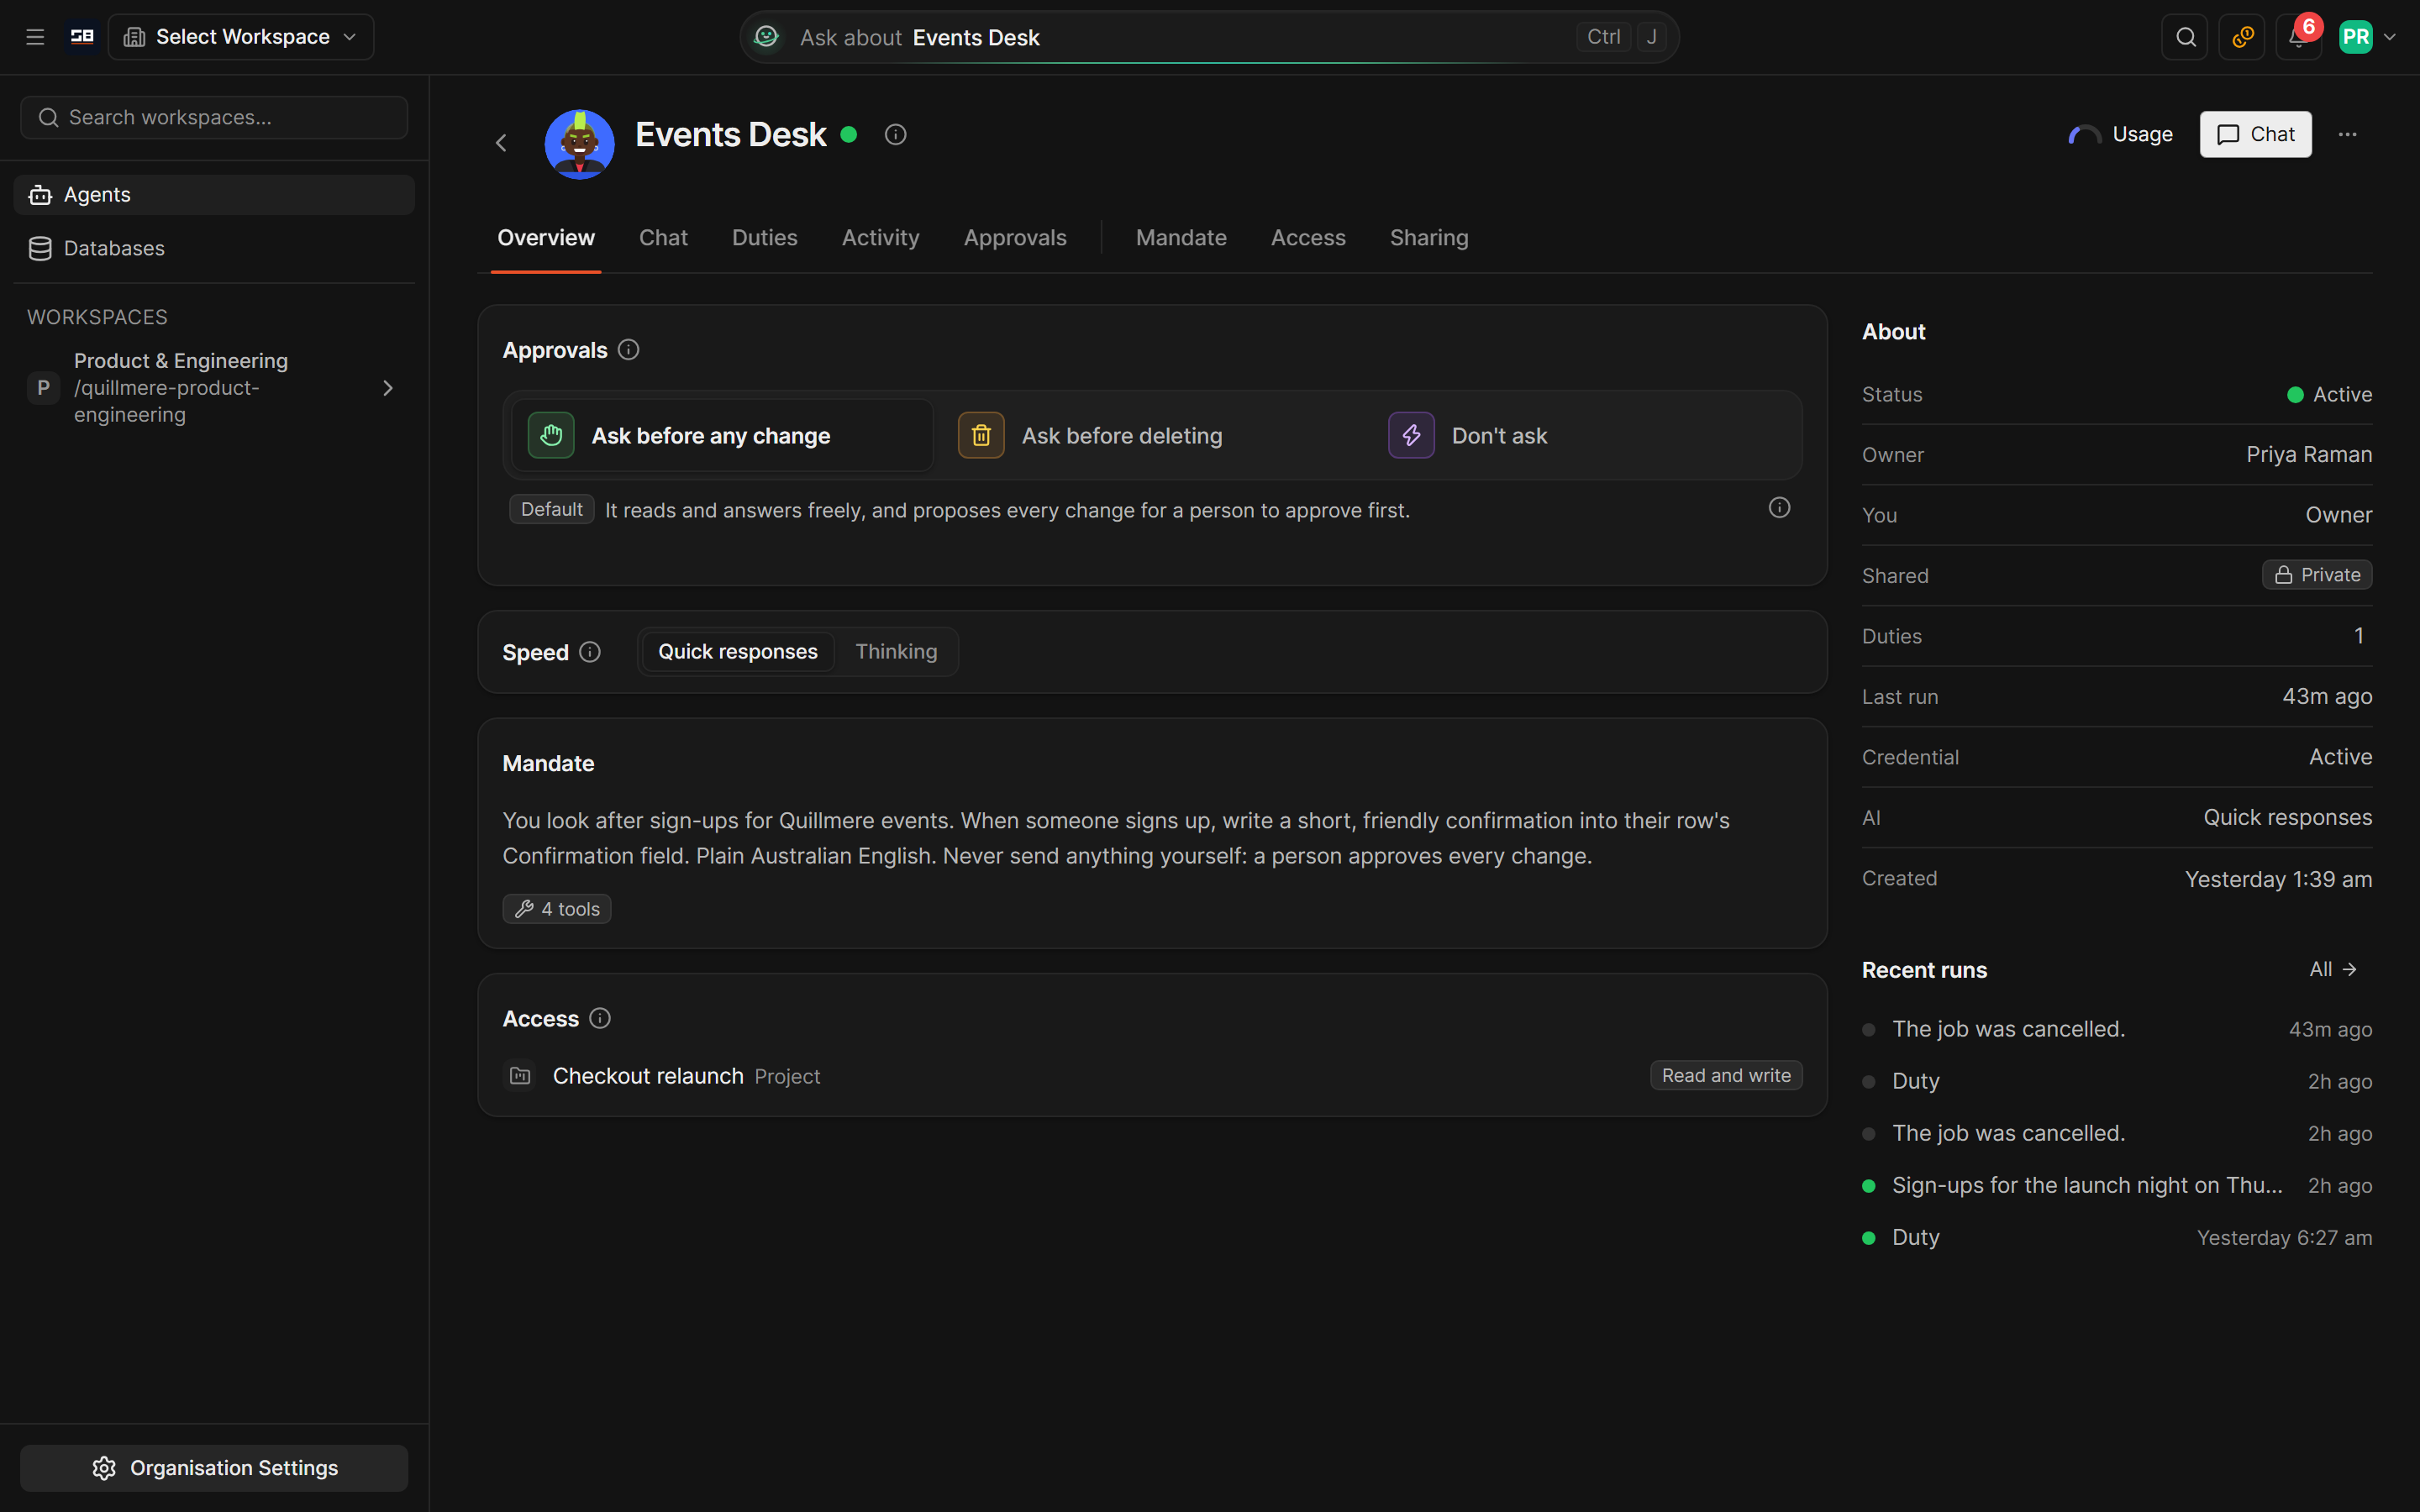Open the Sign-ups for the launch night run
The height and width of the screenshot is (1512, 2420).
2117,1186
